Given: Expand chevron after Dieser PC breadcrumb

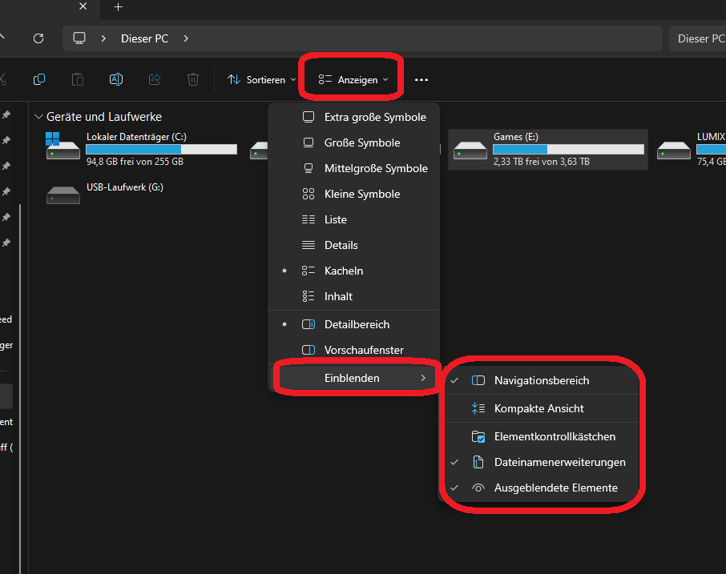Looking at the screenshot, I should [x=186, y=38].
